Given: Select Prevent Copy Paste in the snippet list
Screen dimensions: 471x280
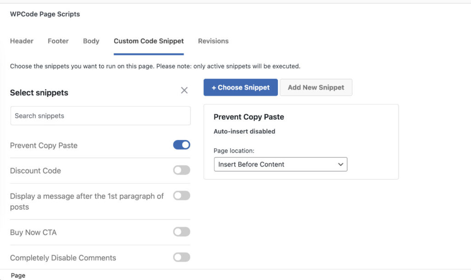Looking at the screenshot, I should click(x=43, y=145).
